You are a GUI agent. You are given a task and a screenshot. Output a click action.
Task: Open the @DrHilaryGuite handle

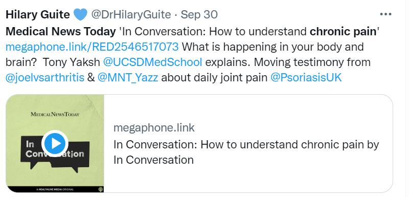click(131, 15)
